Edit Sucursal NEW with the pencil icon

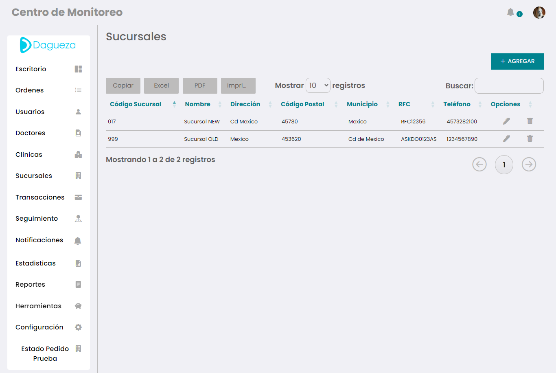tap(506, 121)
